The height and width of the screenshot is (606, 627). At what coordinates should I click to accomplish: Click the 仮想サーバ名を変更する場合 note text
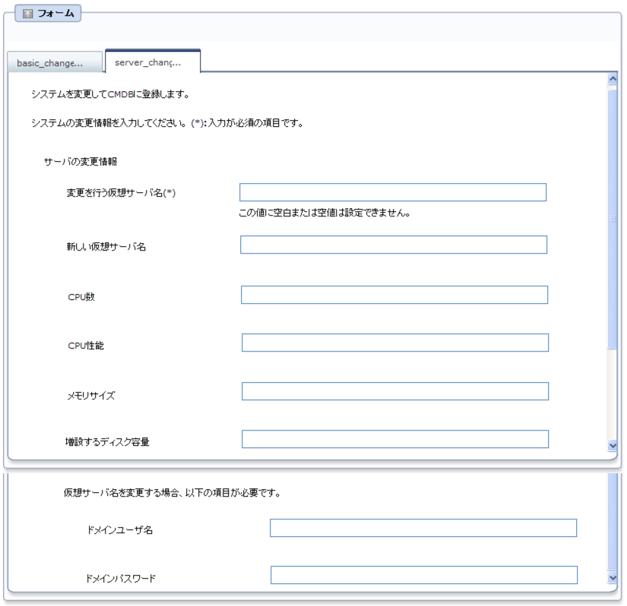(x=172, y=493)
